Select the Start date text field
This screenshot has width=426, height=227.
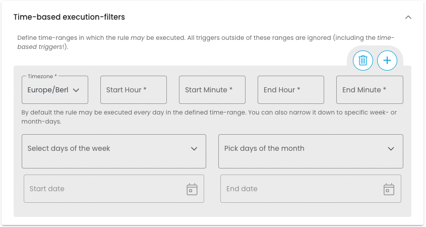[x=103, y=189]
